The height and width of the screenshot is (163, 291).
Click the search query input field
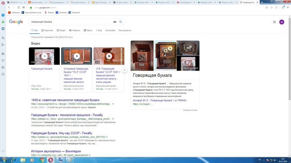click(71, 22)
